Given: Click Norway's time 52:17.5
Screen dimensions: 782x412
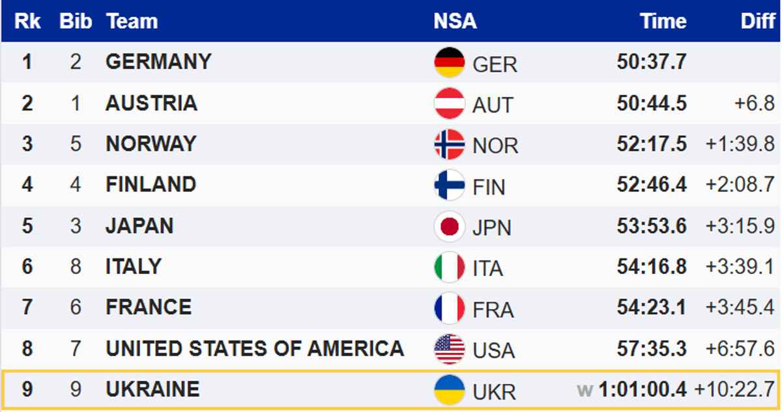Looking at the screenshot, I should coord(651,144).
